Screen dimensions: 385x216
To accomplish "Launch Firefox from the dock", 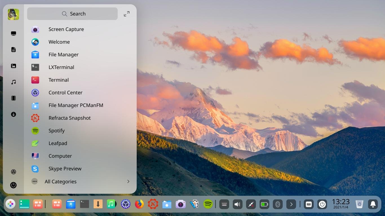I will 139,204.
